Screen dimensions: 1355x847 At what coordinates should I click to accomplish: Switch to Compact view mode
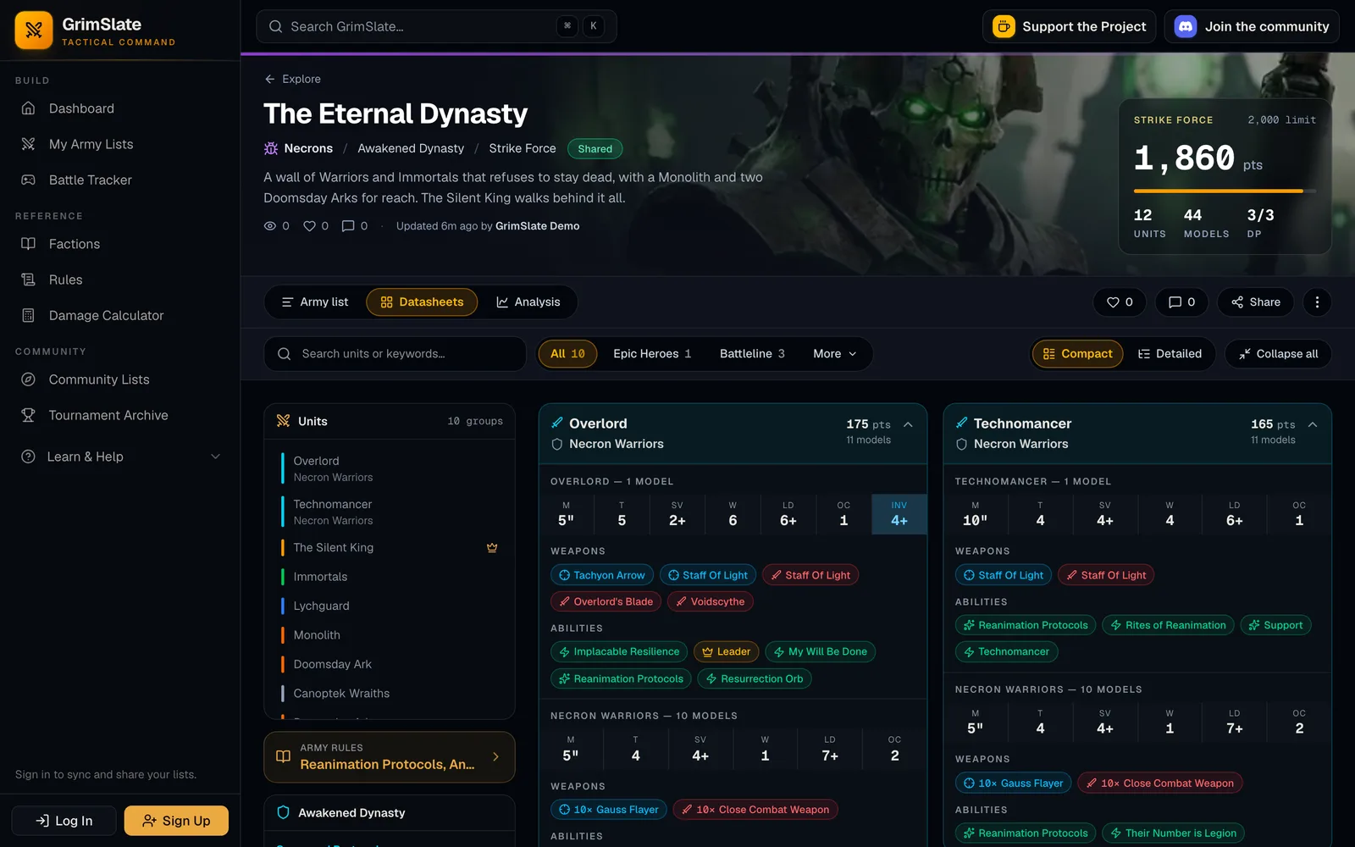pyautogui.click(x=1078, y=354)
